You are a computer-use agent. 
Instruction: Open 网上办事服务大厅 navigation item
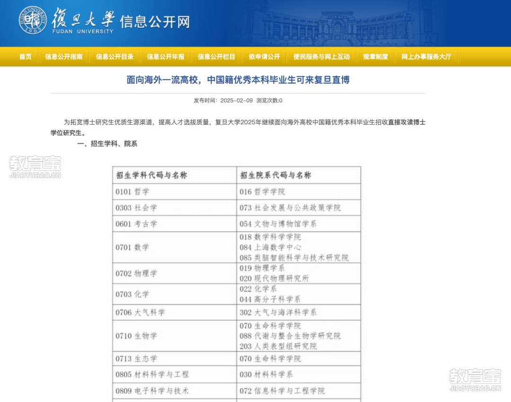pos(426,57)
